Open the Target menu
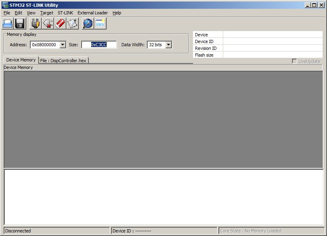The width and height of the screenshot is (327, 236). click(47, 13)
